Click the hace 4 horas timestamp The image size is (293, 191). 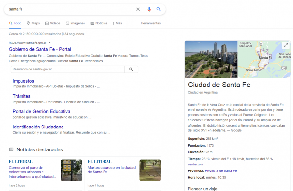click(x=96, y=186)
